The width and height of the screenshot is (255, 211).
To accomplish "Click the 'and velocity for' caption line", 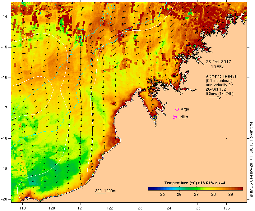I will tap(219, 85).
